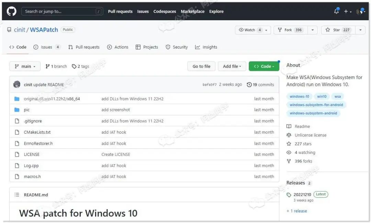The image size is (371, 223).
Task: View the 1 branch link
Action: click(56, 66)
